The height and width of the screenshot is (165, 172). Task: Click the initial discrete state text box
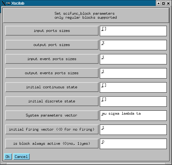133,102
